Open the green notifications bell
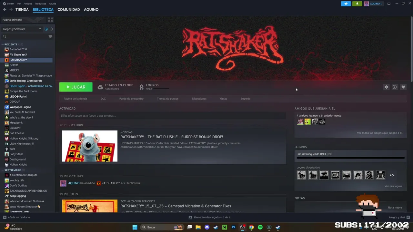This screenshot has height=232, width=413. [x=357, y=4]
